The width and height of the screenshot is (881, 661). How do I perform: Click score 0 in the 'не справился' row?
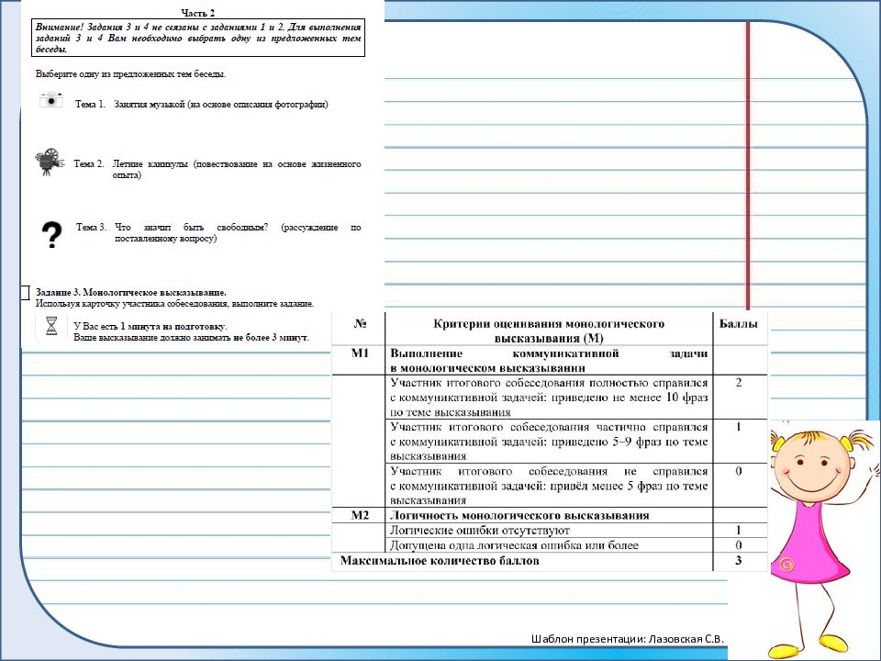point(739,471)
